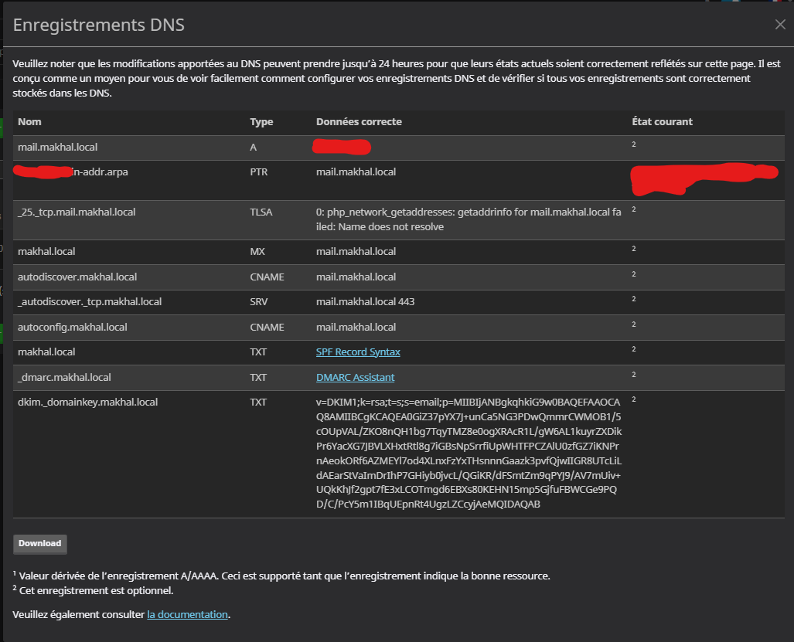This screenshot has height=642, width=794.
Task: Click the DKIM public key text
Action: pyautogui.click(x=469, y=453)
